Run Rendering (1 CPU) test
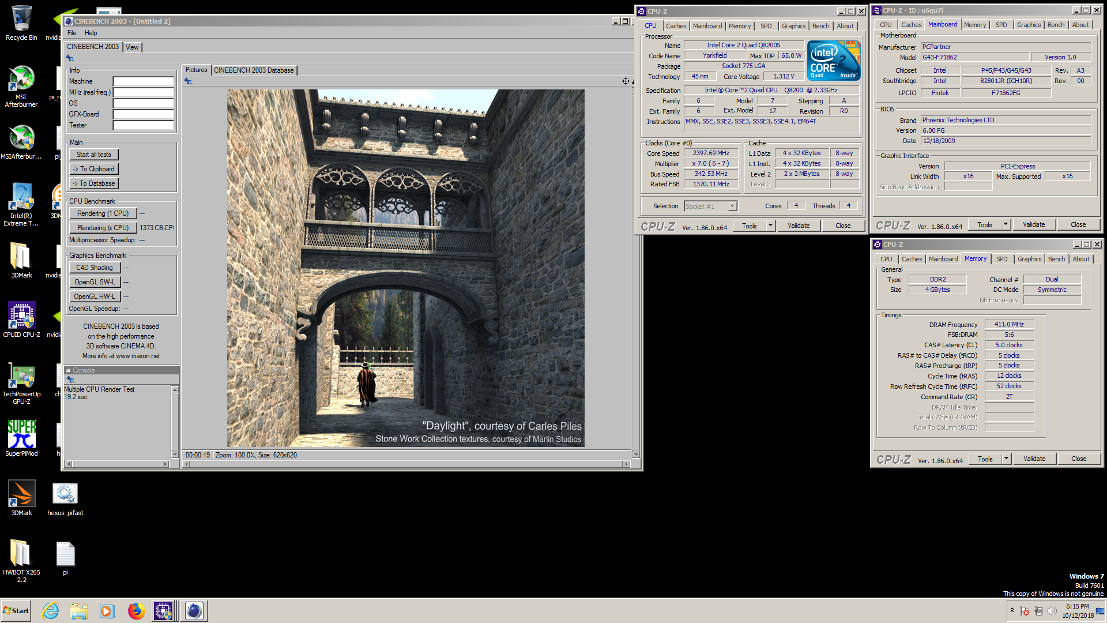 click(103, 213)
